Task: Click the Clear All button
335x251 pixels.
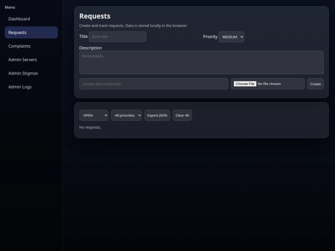Action: [182, 115]
